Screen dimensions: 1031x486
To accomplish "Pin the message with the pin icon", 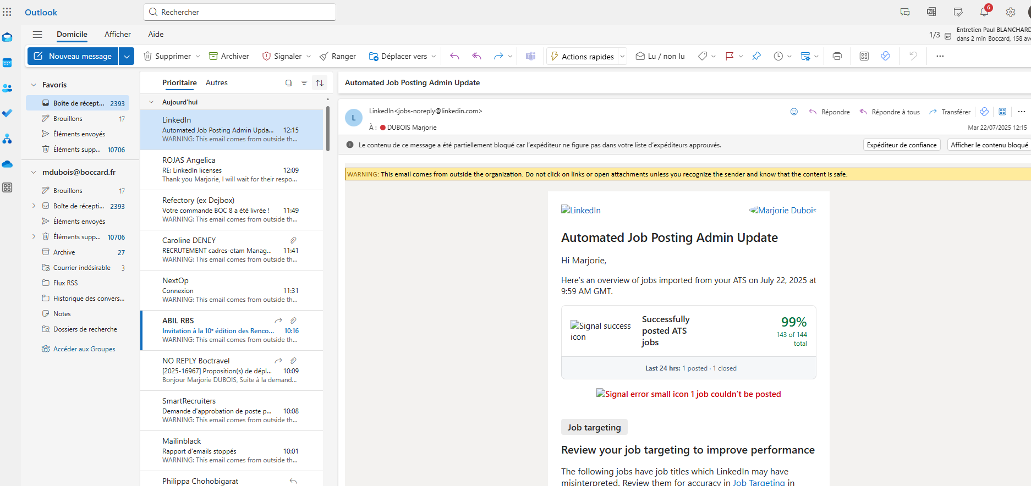I will pos(756,56).
